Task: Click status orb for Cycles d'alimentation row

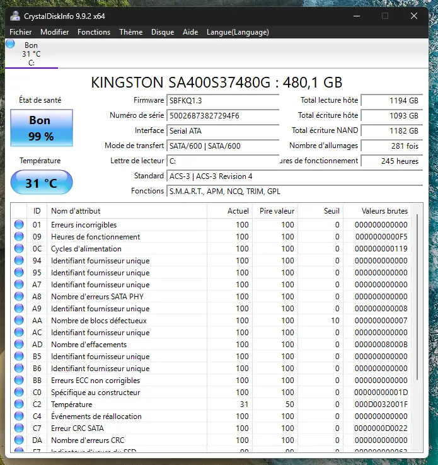Action: (19, 248)
